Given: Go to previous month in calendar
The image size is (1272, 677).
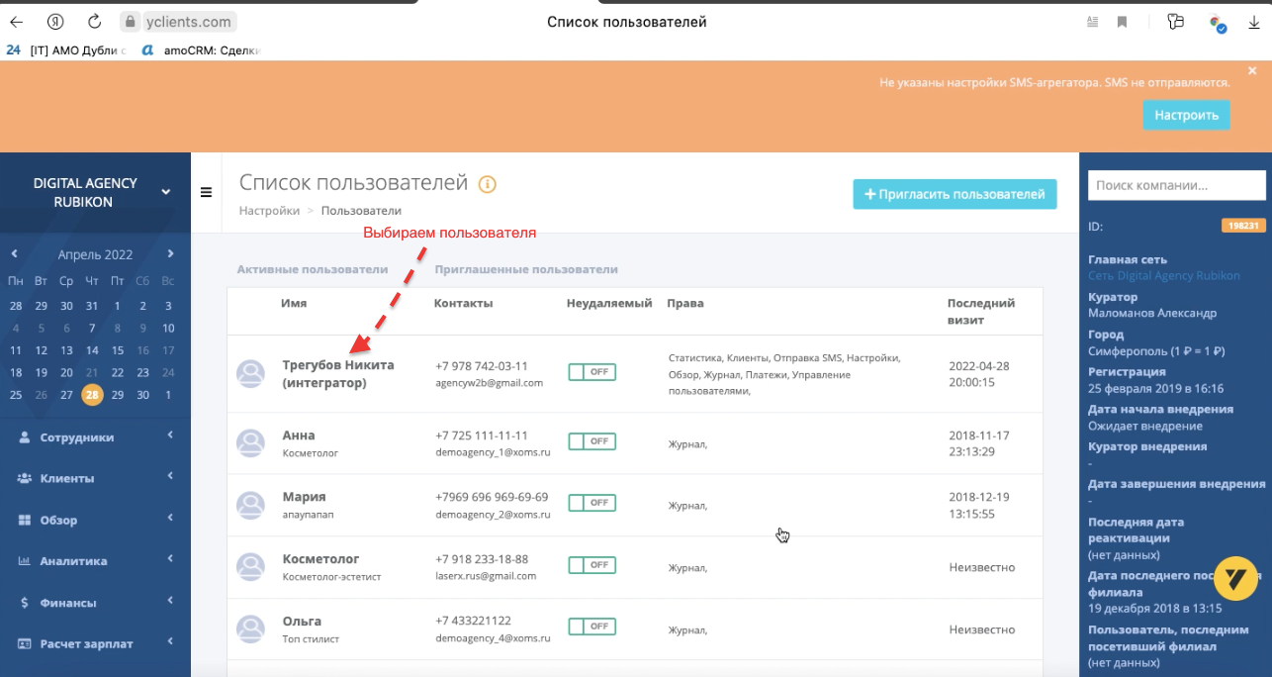Looking at the screenshot, I should coord(15,254).
